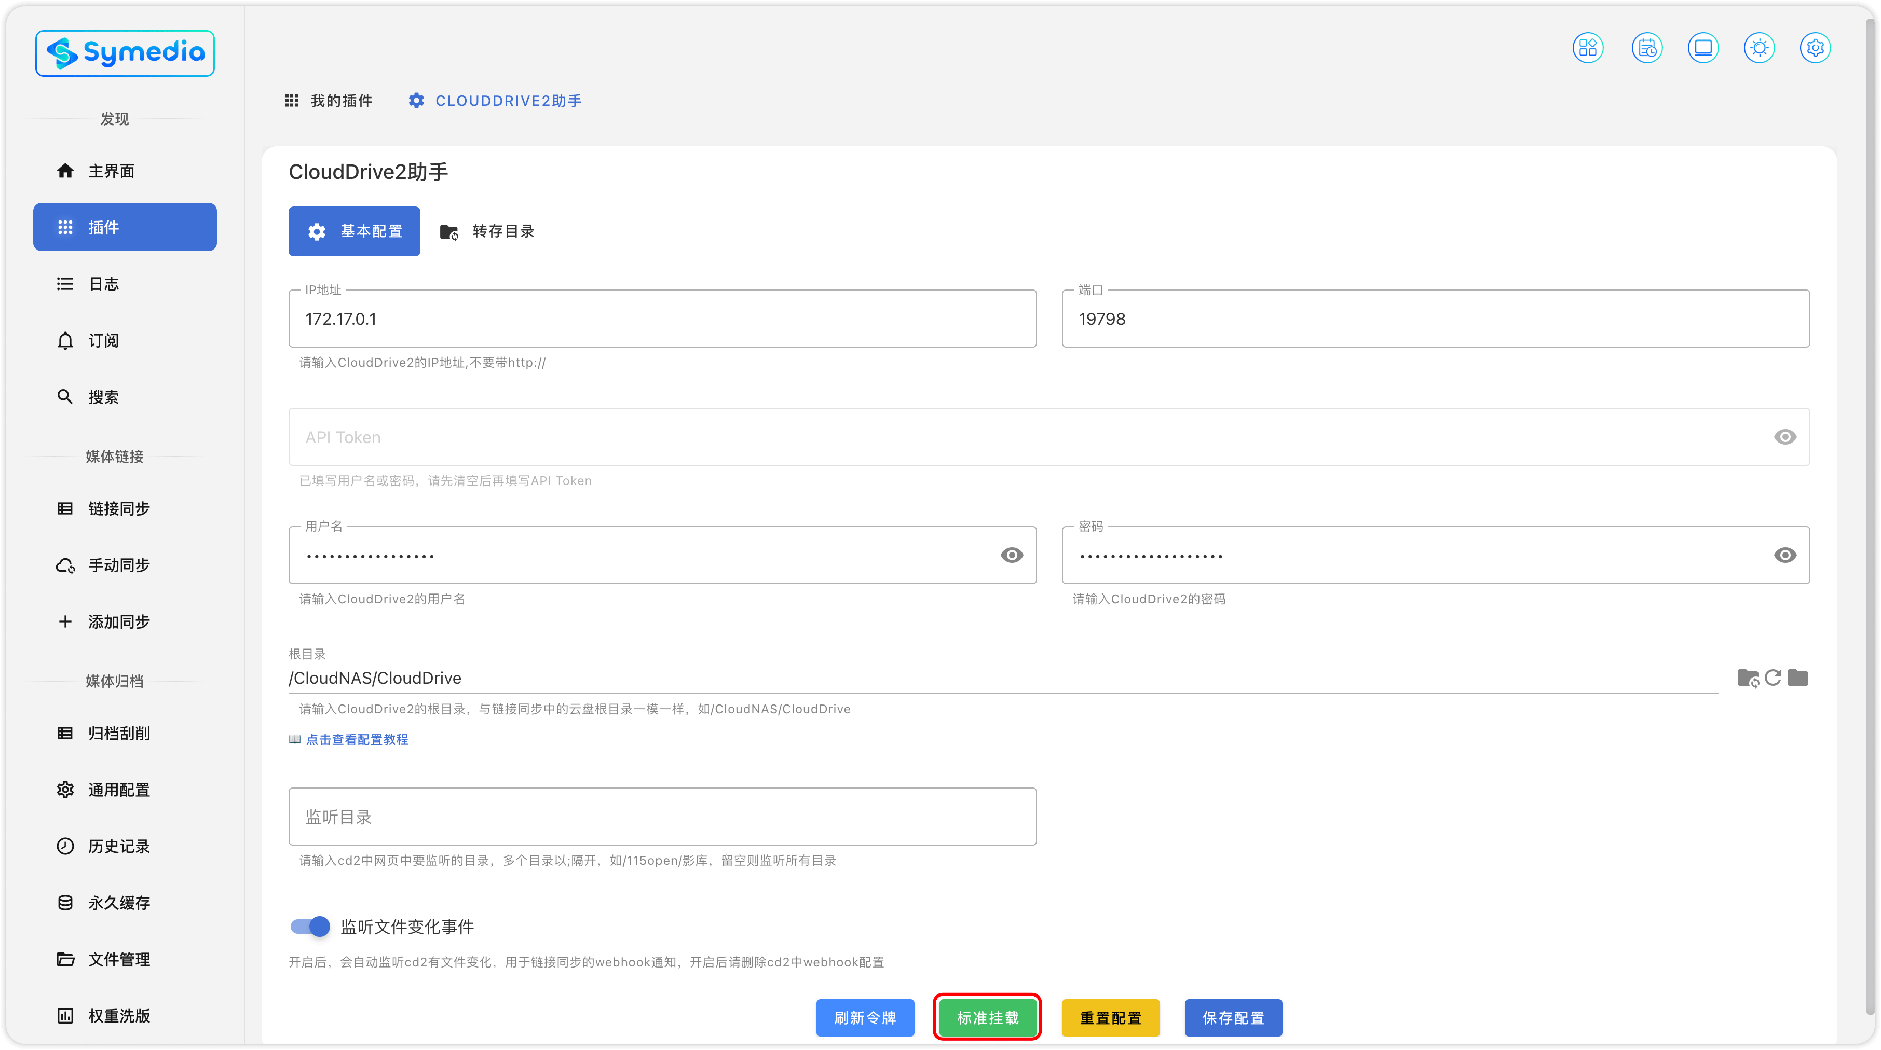The width and height of the screenshot is (1881, 1050).
Task: Switch to the 转存目录 tab
Action: (x=488, y=231)
